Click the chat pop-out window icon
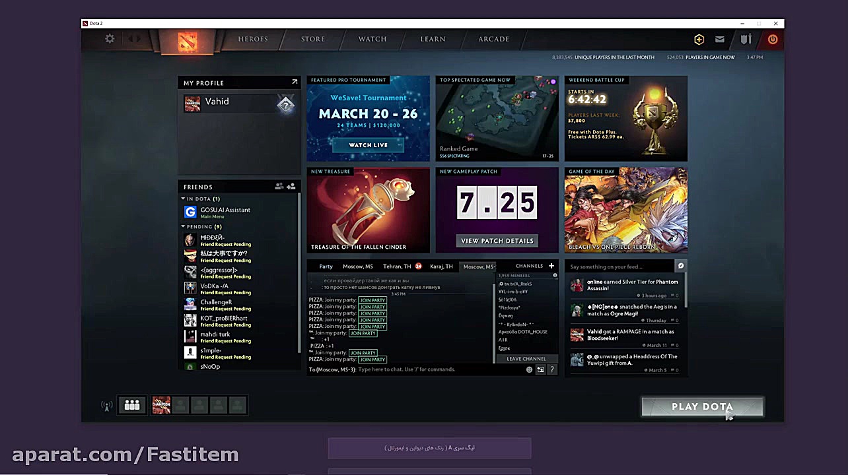Screen dimensions: 848x475 point(540,369)
